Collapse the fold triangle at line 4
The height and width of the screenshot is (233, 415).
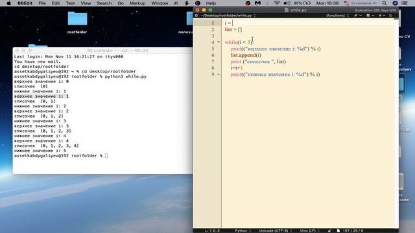coord(219,42)
